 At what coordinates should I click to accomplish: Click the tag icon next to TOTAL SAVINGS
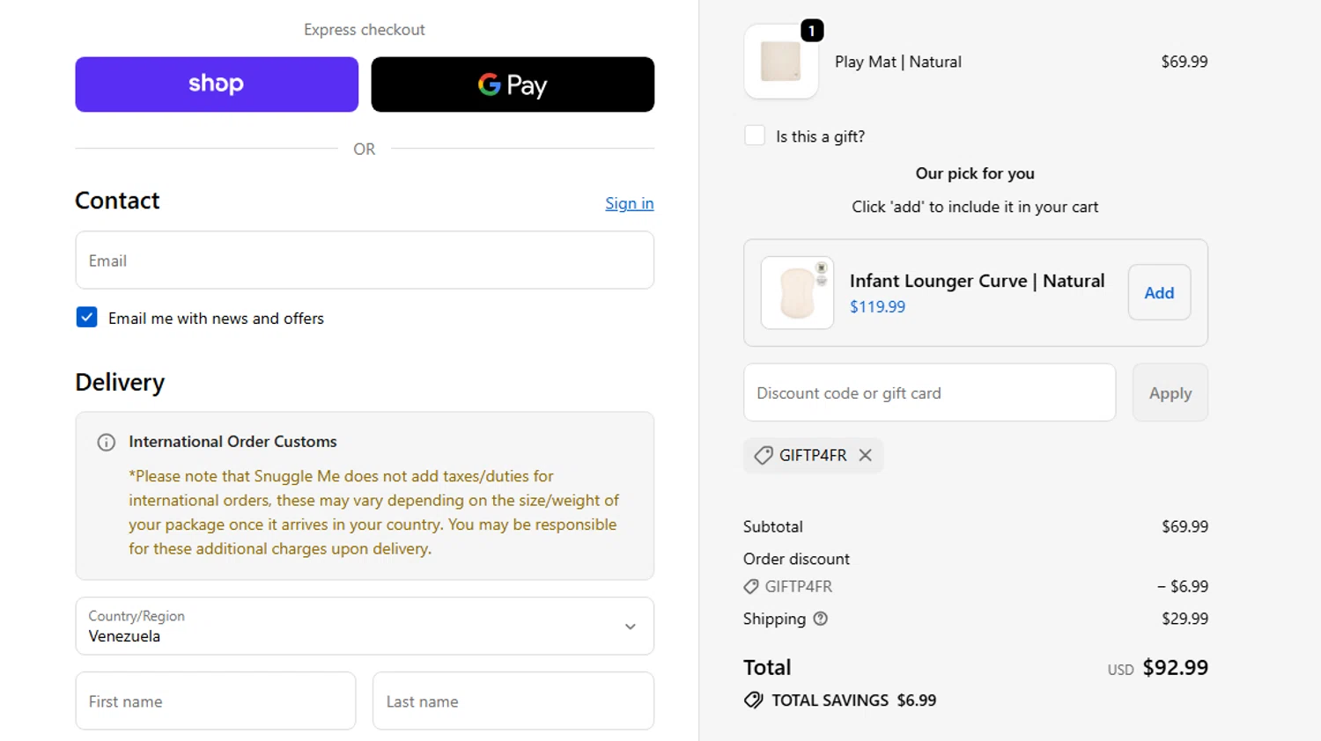(x=753, y=701)
